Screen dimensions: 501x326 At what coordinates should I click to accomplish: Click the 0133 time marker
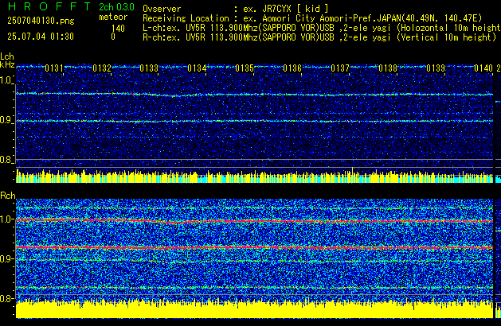click(x=149, y=68)
